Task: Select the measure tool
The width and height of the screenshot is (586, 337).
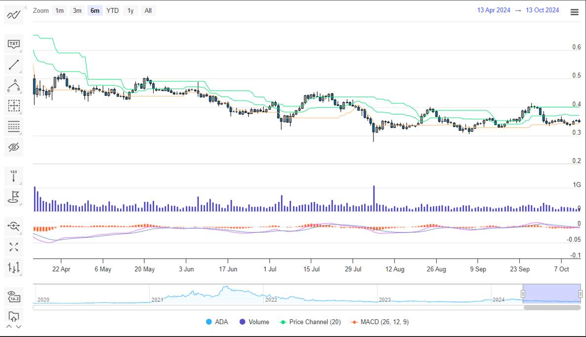Action: pyautogui.click(x=13, y=106)
